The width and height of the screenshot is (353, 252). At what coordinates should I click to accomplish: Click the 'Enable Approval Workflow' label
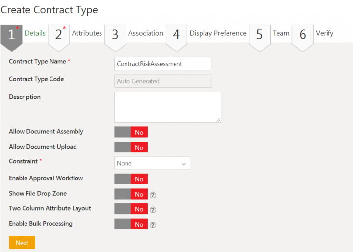[x=46, y=178]
